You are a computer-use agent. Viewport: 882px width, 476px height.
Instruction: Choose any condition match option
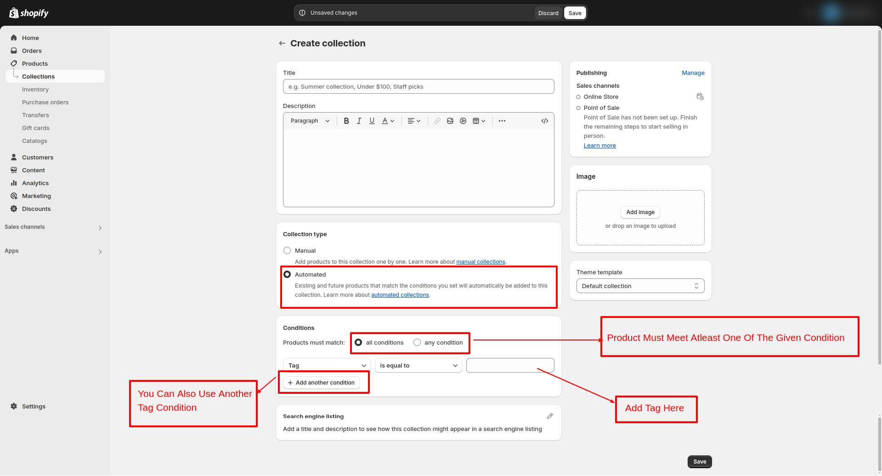click(x=417, y=342)
